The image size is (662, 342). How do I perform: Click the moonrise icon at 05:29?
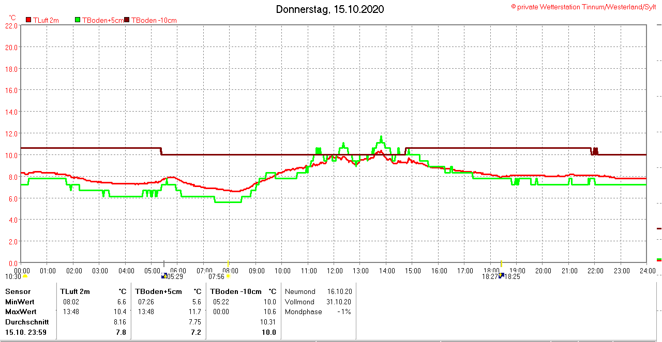164,276
